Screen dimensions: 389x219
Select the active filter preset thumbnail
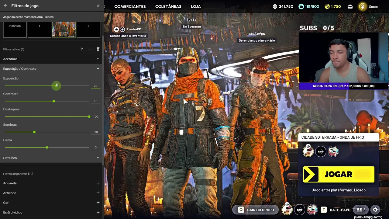[x=64, y=30]
